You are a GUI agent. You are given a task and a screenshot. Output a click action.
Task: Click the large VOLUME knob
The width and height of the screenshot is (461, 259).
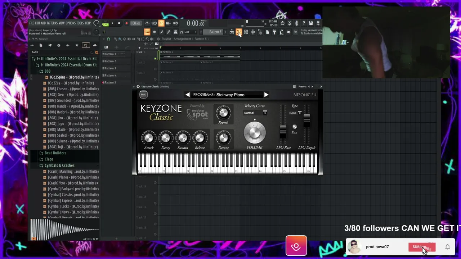coord(255,133)
